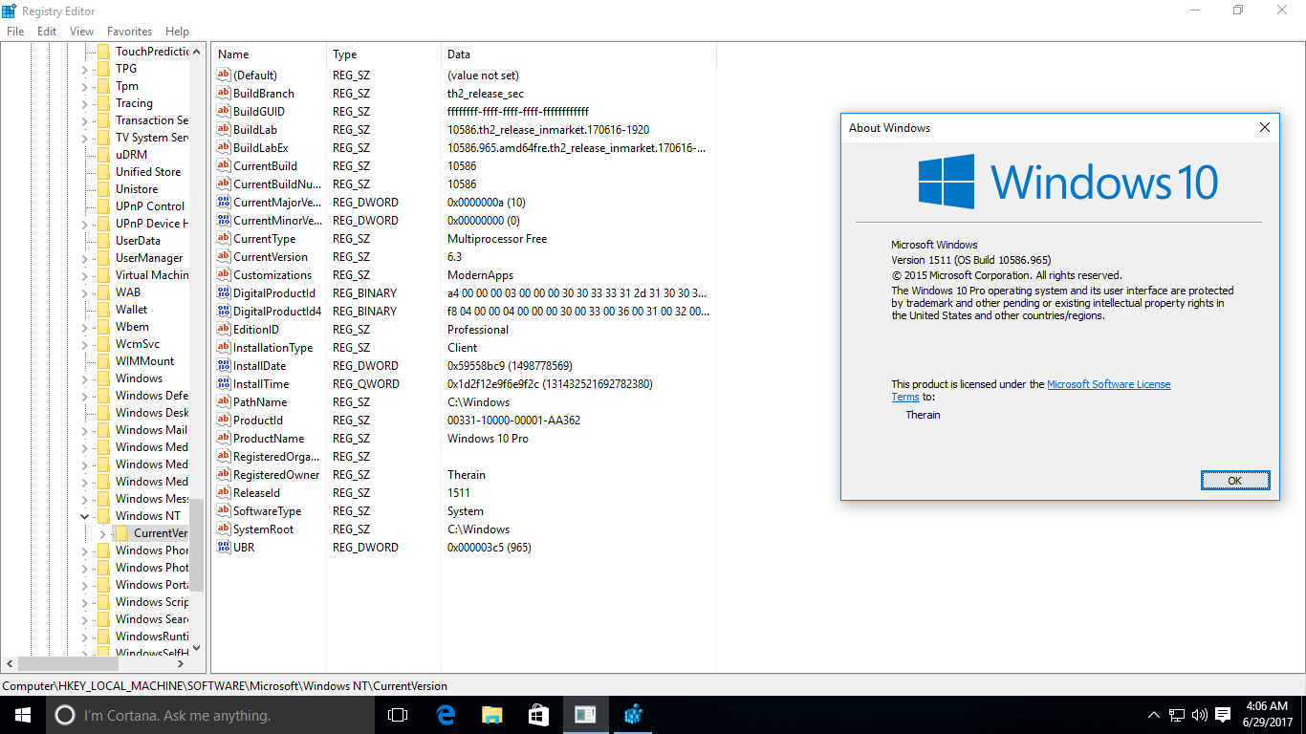Viewport: 1306px width, 734px height.
Task: Select the BuildLabEx value name
Action: pyautogui.click(x=260, y=148)
